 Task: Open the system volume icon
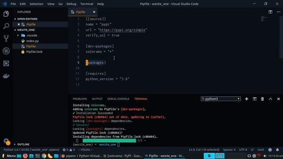pyautogui.click(x=264, y=156)
